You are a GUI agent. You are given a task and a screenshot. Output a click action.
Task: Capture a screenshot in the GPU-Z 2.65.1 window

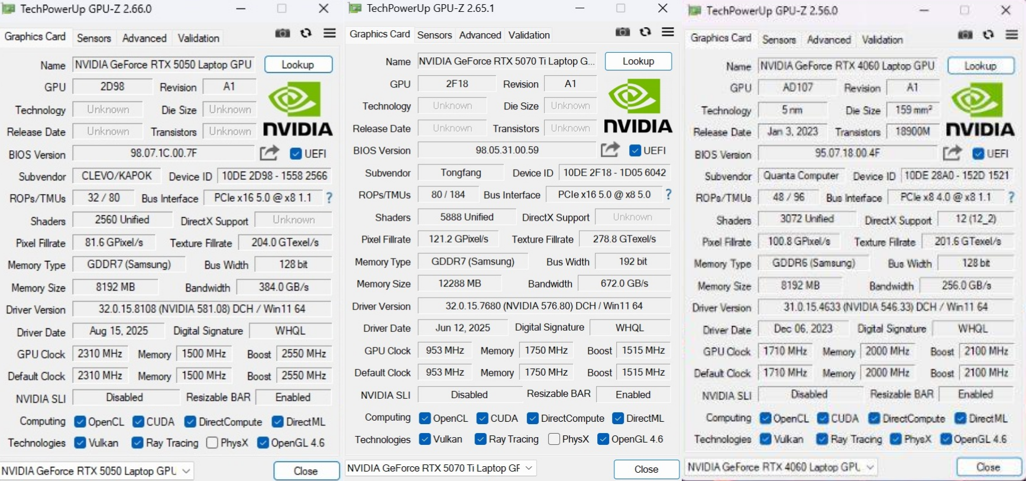pyautogui.click(x=623, y=32)
